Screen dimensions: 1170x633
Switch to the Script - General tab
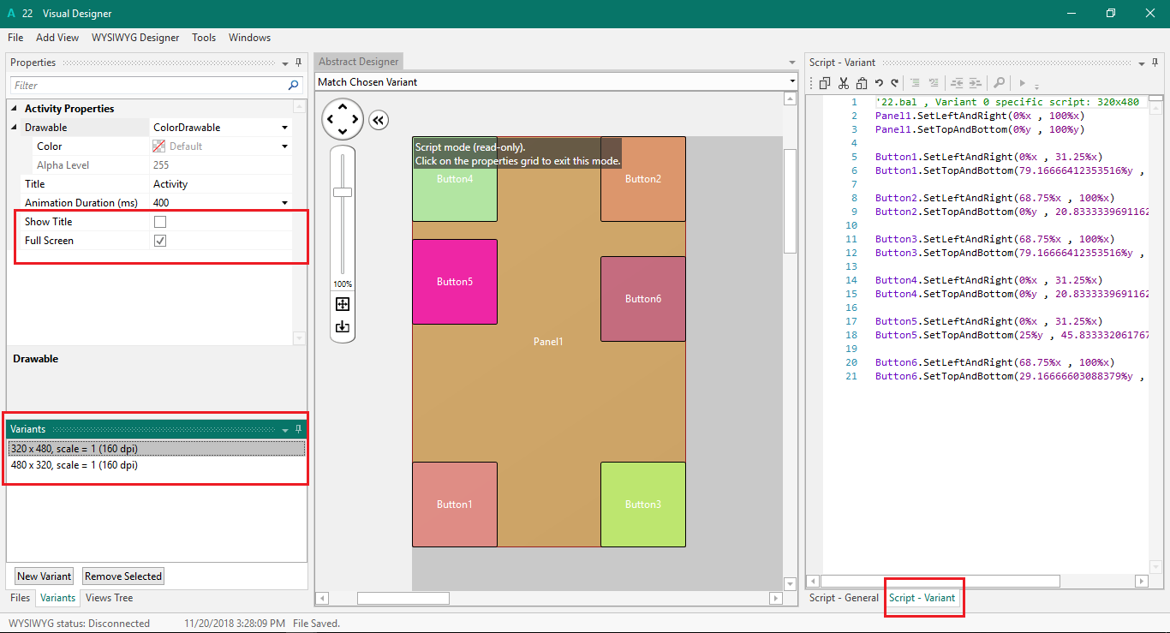pyautogui.click(x=844, y=598)
